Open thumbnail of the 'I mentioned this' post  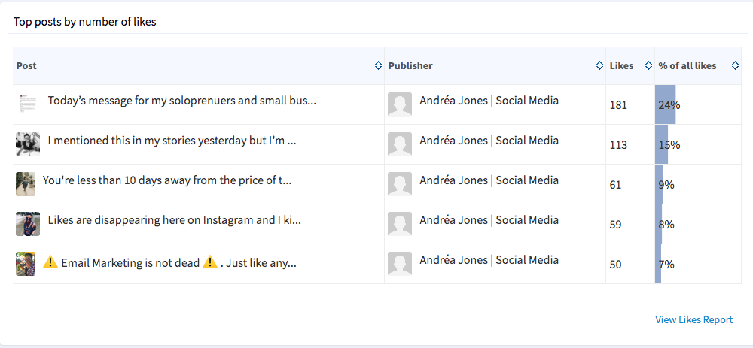pyautogui.click(x=27, y=144)
